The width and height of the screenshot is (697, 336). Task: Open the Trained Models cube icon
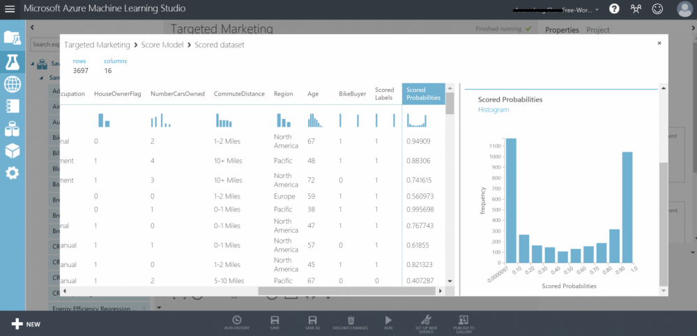coord(13,151)
